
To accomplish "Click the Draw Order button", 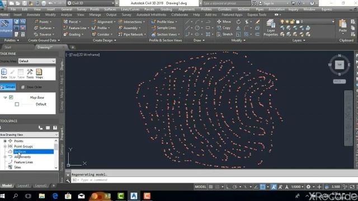I will [32, 87].
